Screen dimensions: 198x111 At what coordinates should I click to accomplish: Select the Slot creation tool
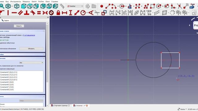pyautogui.click(x=167, y=6)
